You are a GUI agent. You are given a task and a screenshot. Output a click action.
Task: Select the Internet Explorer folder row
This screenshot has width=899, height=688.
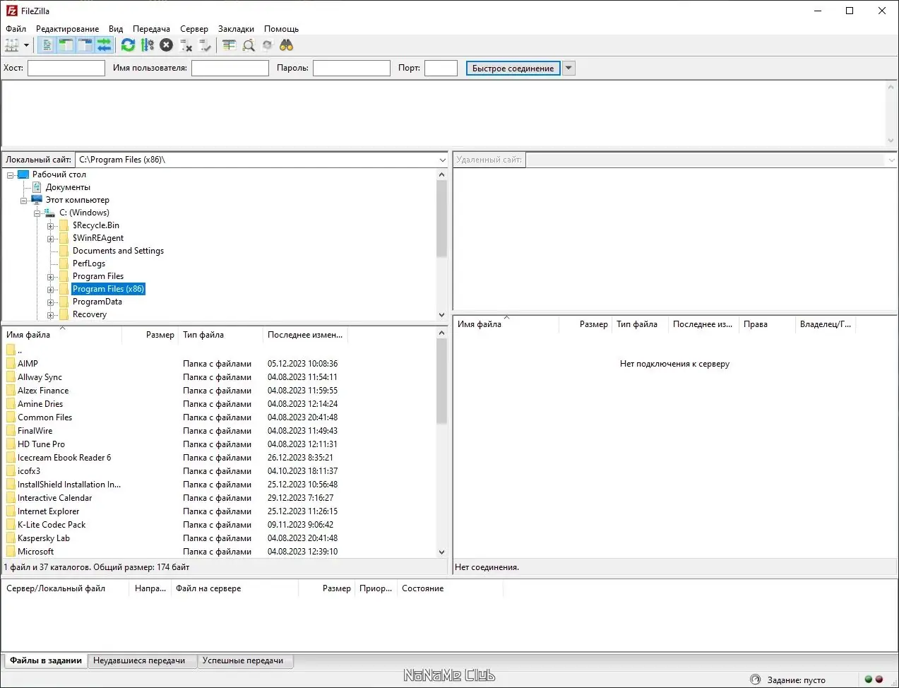[x=219, y=511]
